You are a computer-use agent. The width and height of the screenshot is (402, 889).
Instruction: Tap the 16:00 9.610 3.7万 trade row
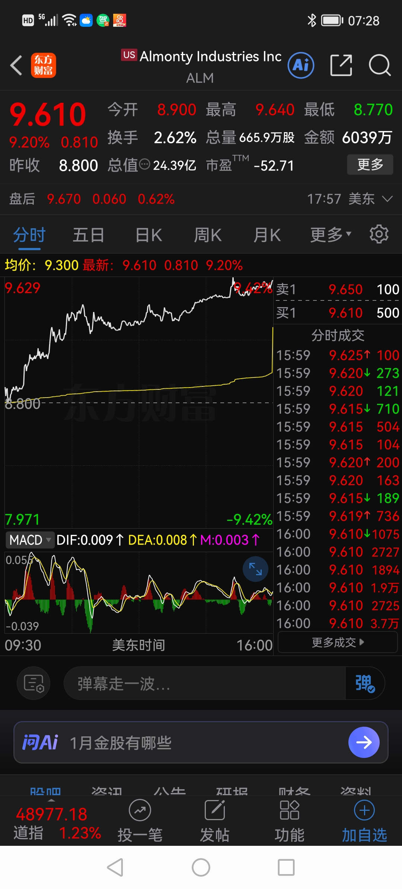point(338,623)
